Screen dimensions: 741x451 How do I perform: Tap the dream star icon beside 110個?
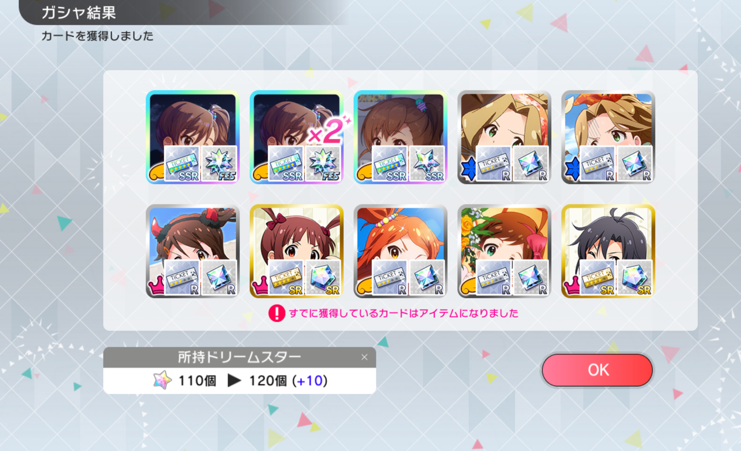tap(162, 380)
